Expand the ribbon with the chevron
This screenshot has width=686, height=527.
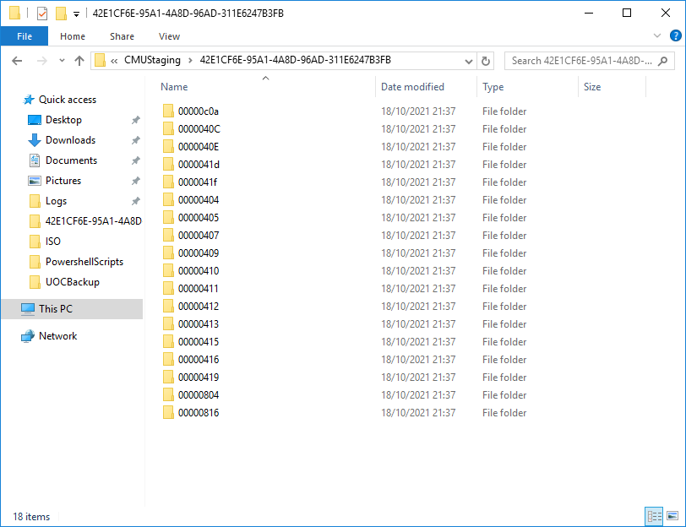tap(657, 35)
